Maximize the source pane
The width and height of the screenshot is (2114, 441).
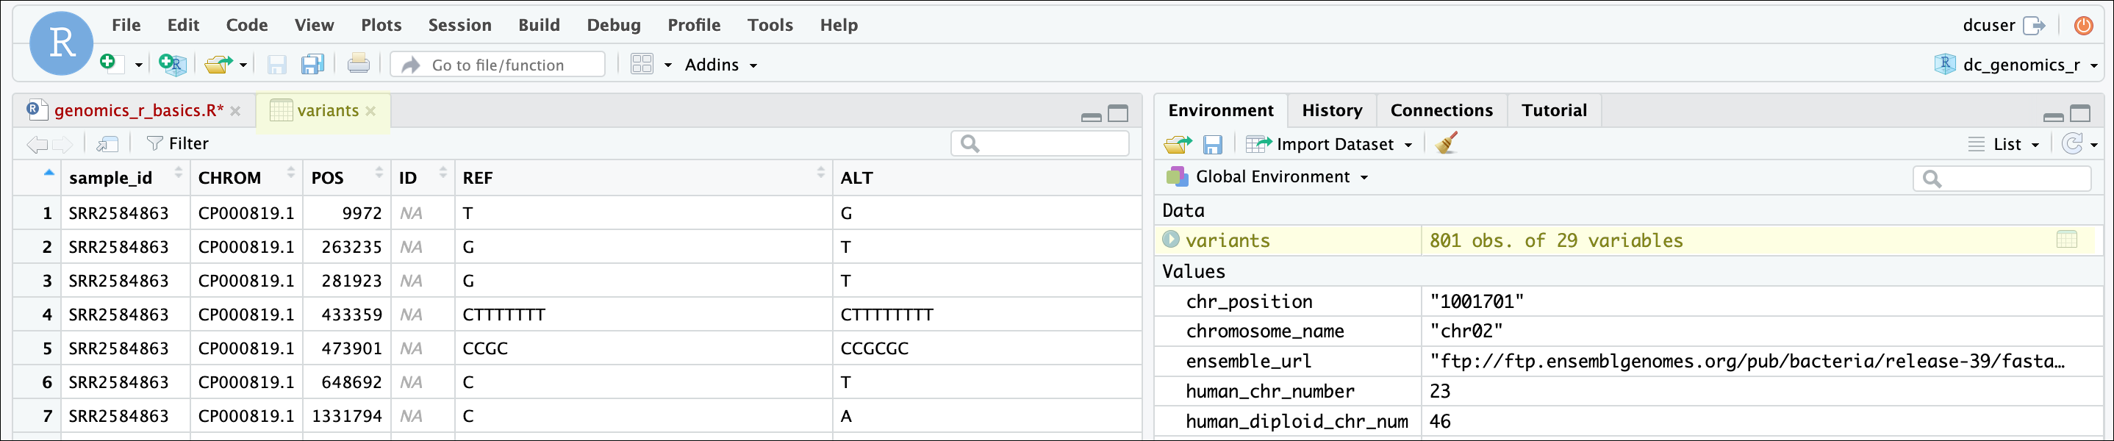click(x=1118, y=113)
